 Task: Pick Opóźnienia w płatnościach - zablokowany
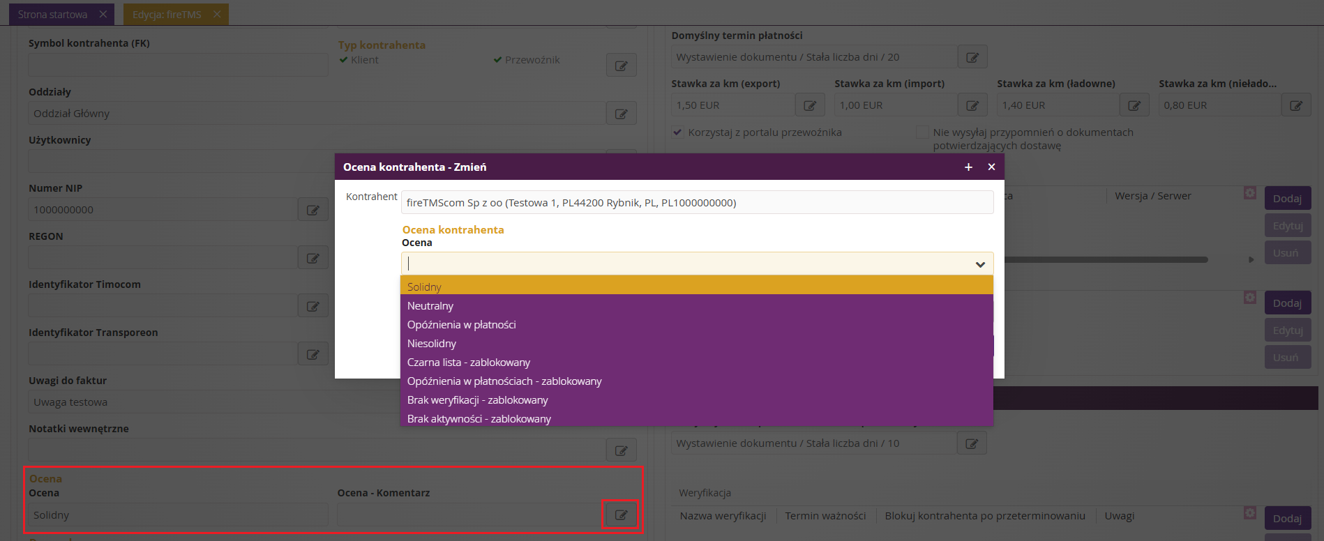point(696,381)
